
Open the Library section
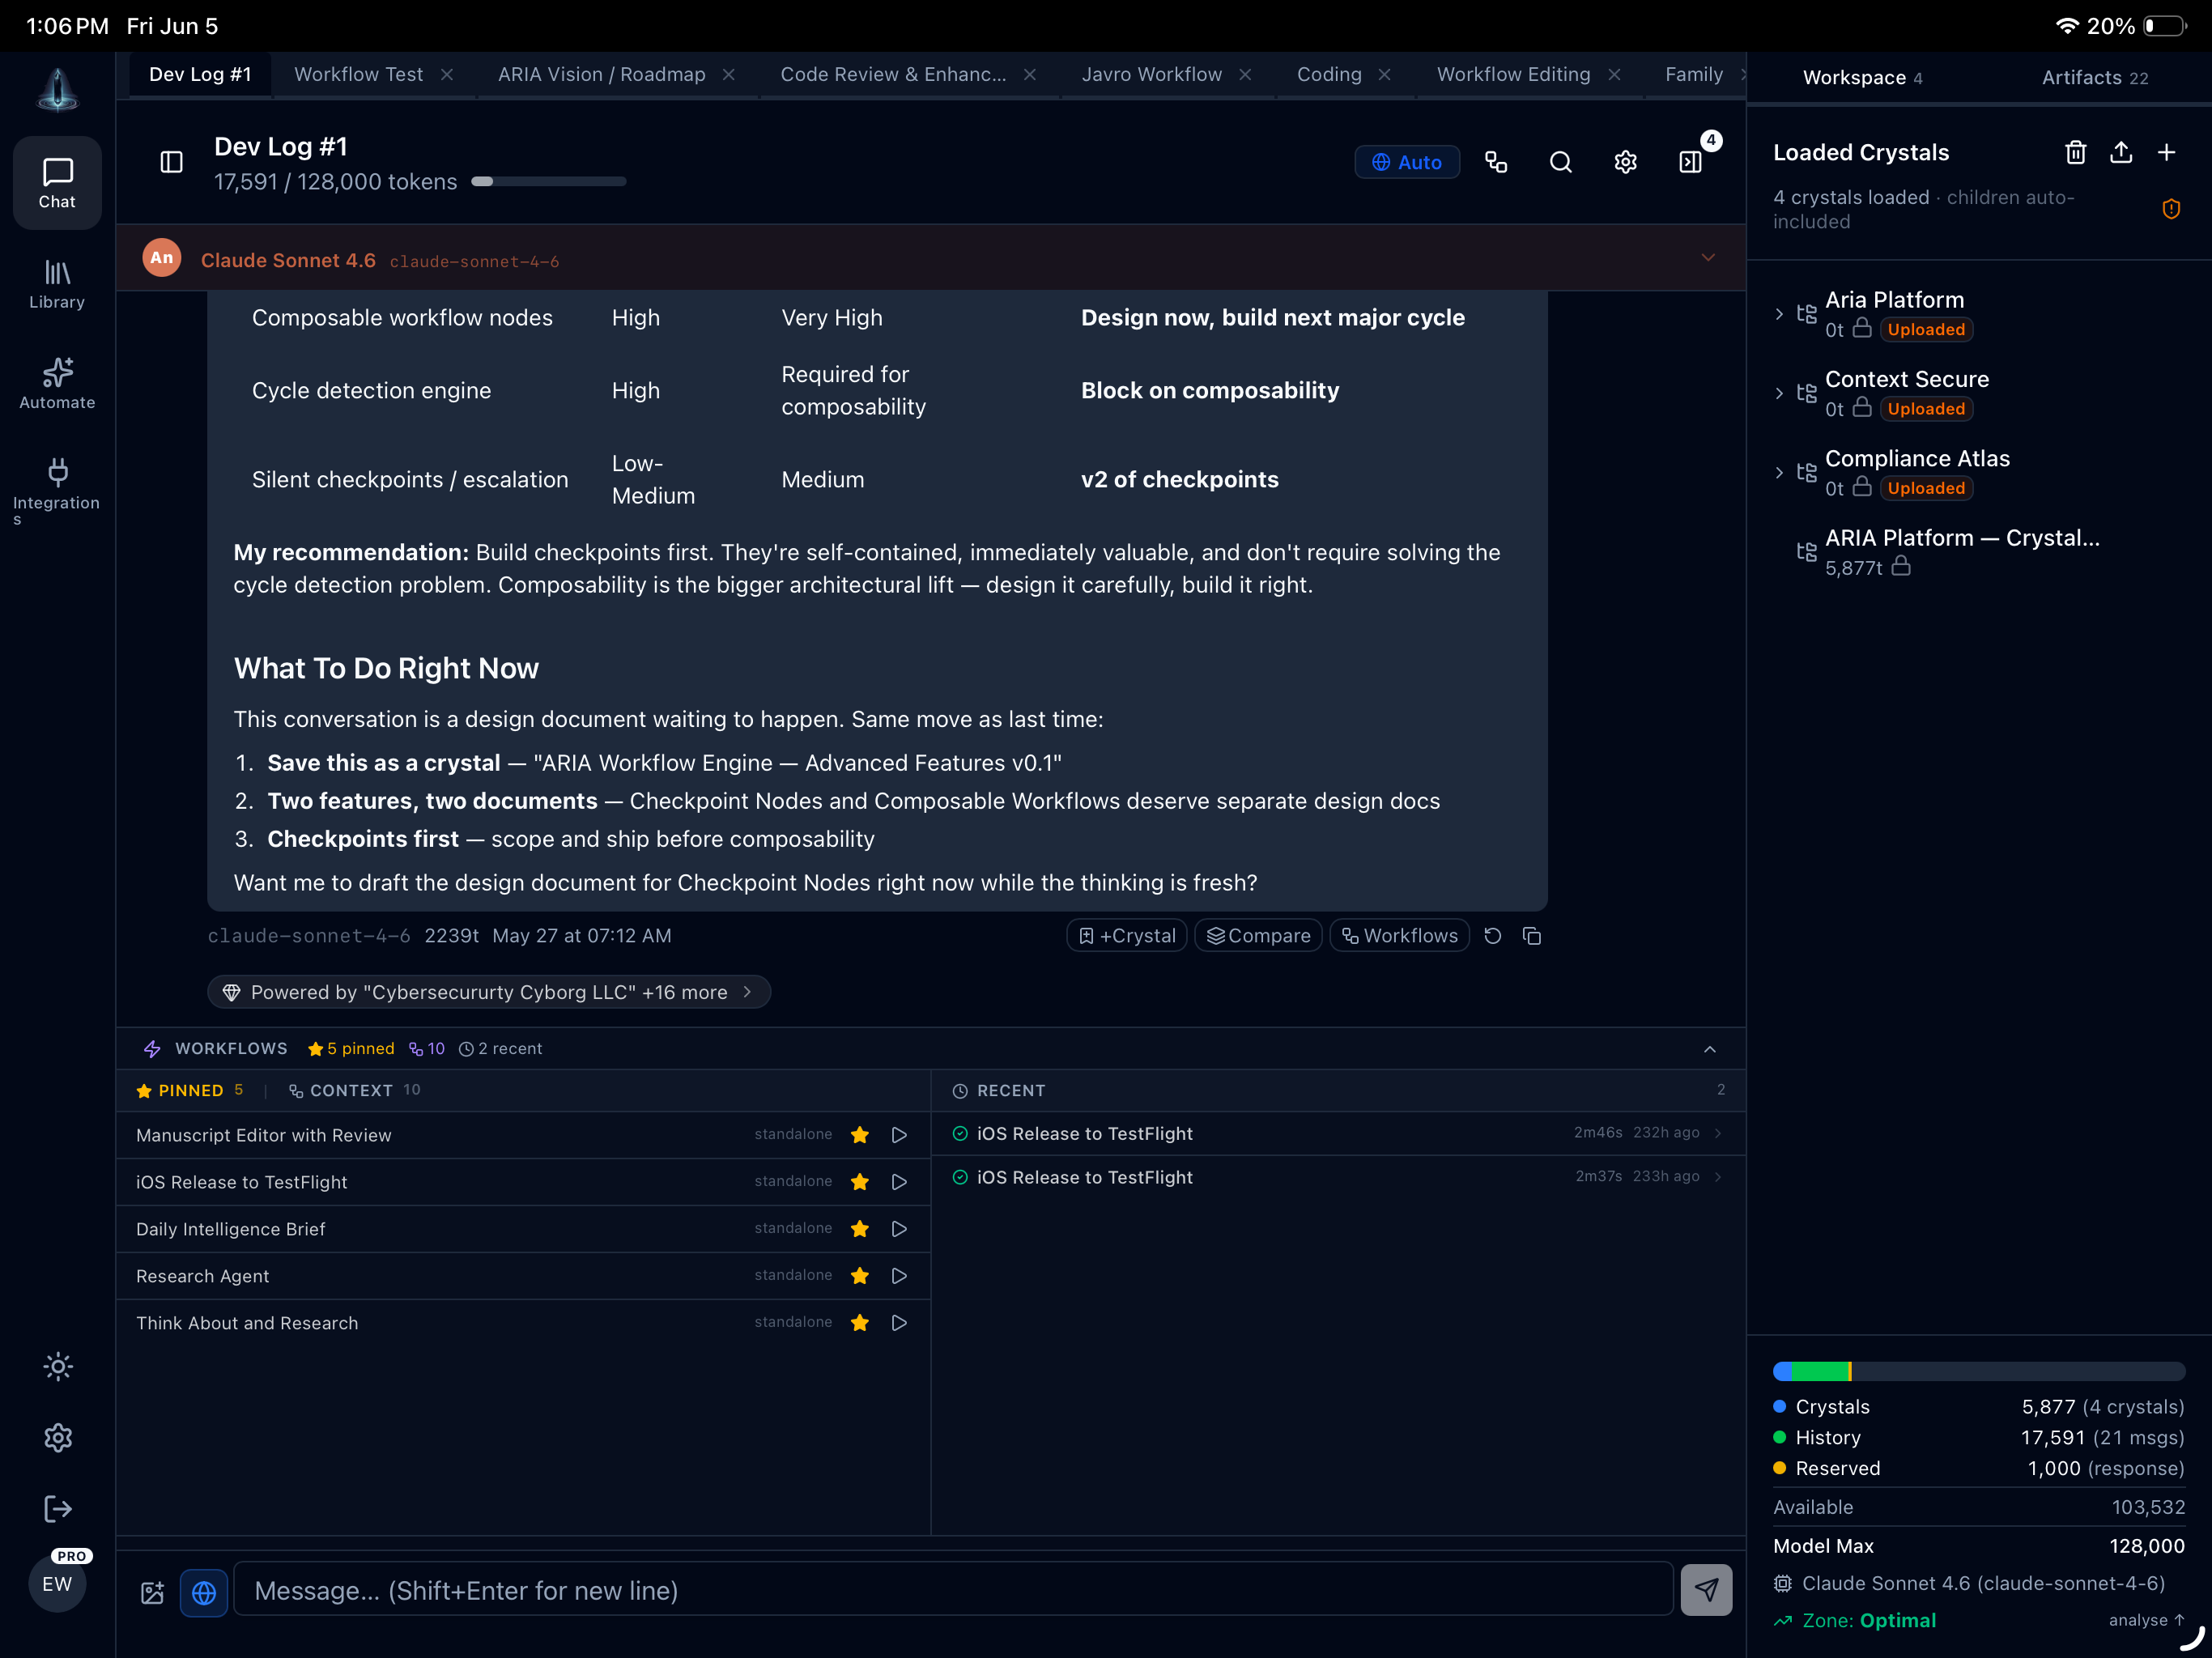pos(57,284)
